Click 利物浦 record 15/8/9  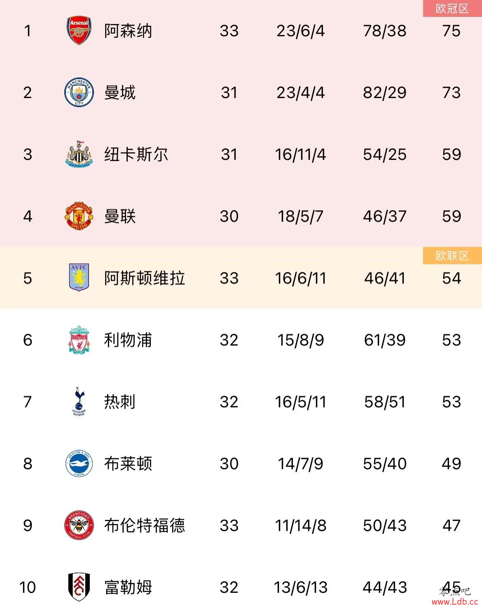[301, 340]
